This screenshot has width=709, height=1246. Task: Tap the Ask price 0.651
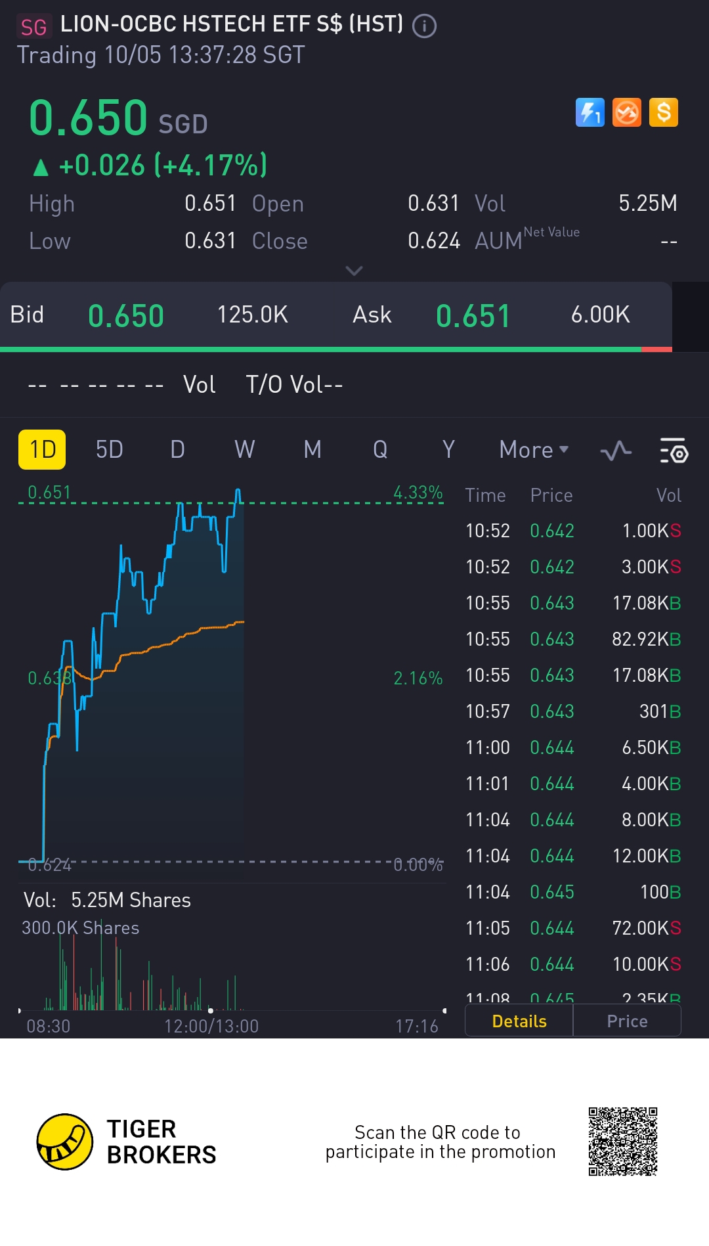pyautogui.click(x=473, y=316)
